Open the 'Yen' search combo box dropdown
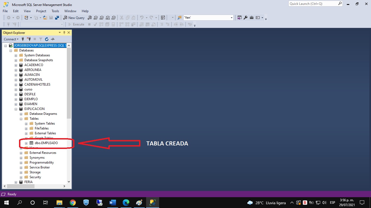The width and height of the screenshot is (371, 208). (232, 18)
